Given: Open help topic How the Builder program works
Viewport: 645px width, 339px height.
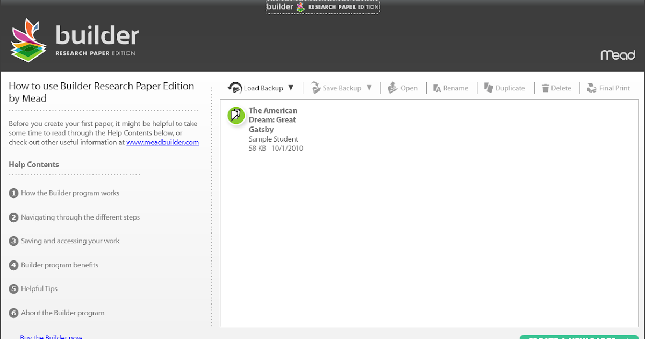Looking at the screenshot, I should (x=70, y=193).
